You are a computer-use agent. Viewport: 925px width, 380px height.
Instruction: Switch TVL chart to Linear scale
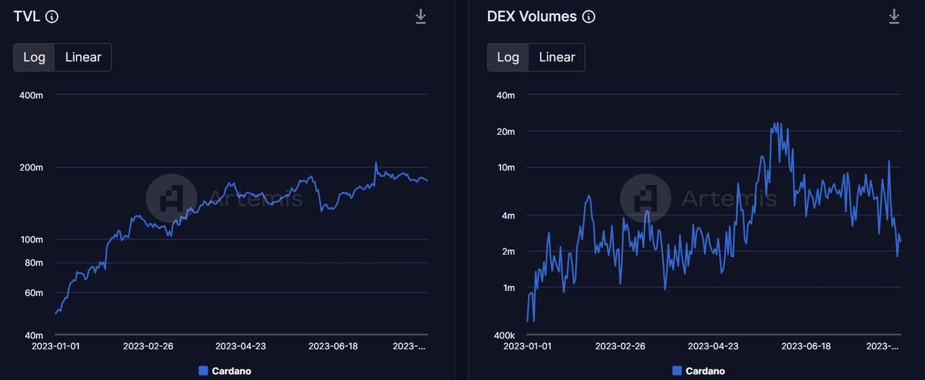[83, 57]
